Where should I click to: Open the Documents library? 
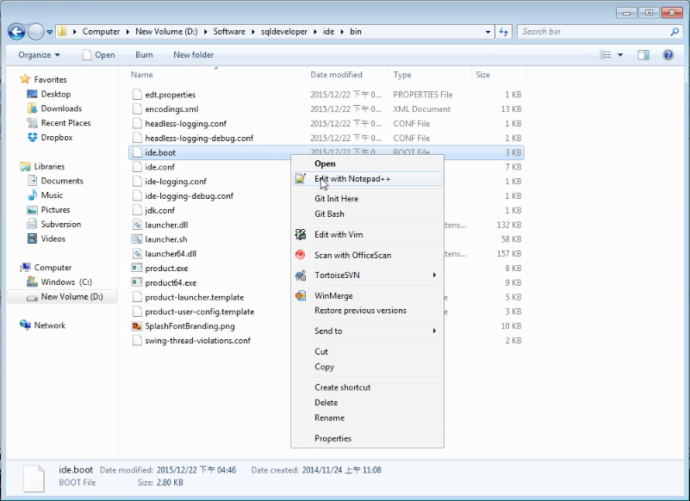click(x=55, y=182)
